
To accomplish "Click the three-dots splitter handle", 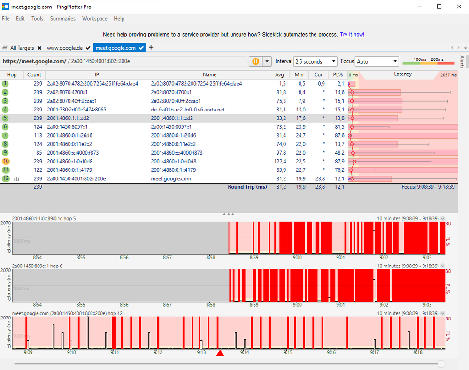I will click(x=229, y=214).
